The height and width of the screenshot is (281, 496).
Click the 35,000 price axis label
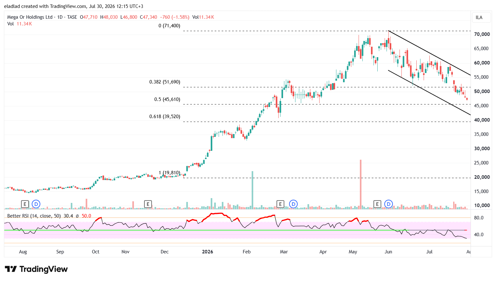pyautogui.click(x=482, y=134)
